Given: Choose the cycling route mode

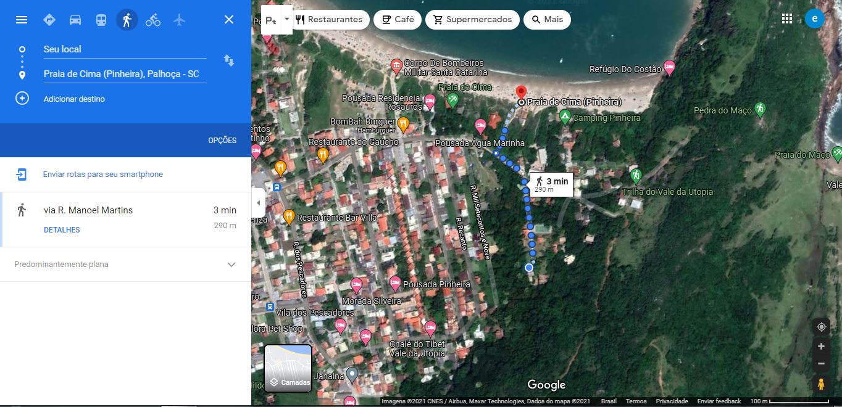Looking at the screenshot, I should 152,19.
